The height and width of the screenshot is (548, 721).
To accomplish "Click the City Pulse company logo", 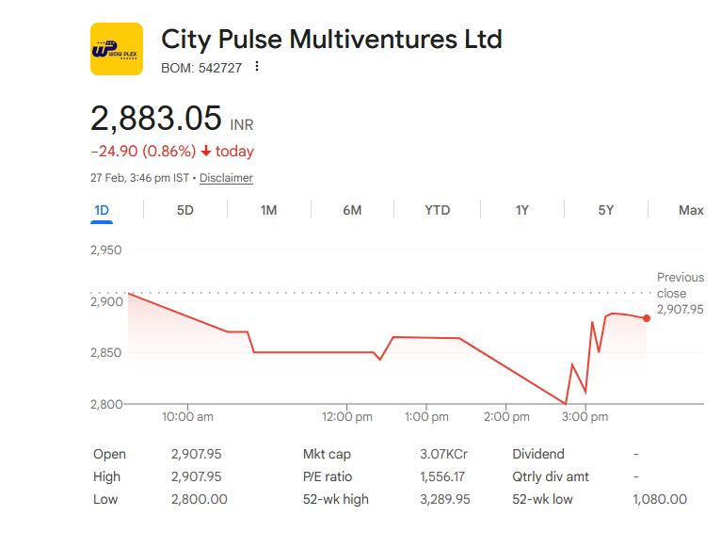I will click(x=117, y=49).
